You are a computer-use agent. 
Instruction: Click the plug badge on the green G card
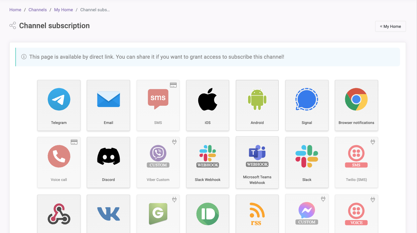(174, 200)
